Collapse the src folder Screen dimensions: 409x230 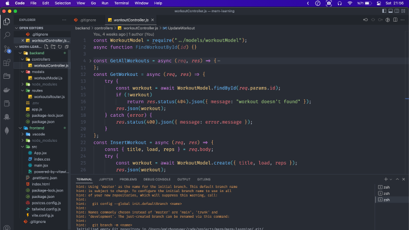click(22, 147)
